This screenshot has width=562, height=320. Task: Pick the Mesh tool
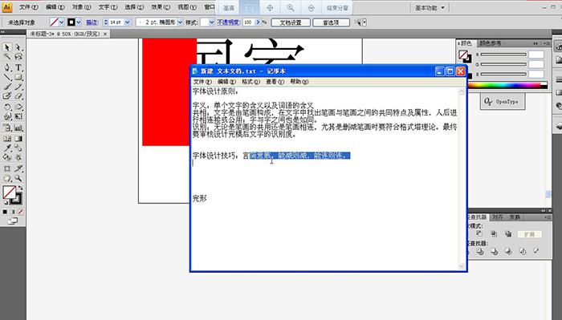pyautogui.click(x=7, y=138)
